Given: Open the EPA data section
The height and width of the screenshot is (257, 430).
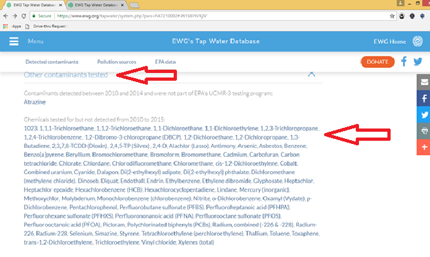Looking at the screenshot, I should (x=165, y=62).
